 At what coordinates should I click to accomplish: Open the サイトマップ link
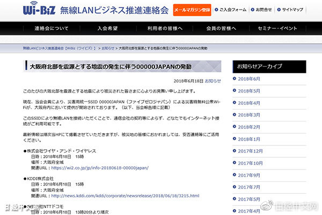[x=292, y=10]
